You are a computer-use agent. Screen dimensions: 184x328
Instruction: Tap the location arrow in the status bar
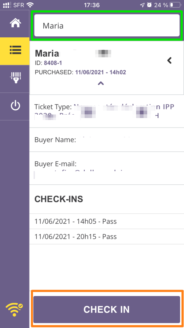pyautogui.click(x=142, y=4)
